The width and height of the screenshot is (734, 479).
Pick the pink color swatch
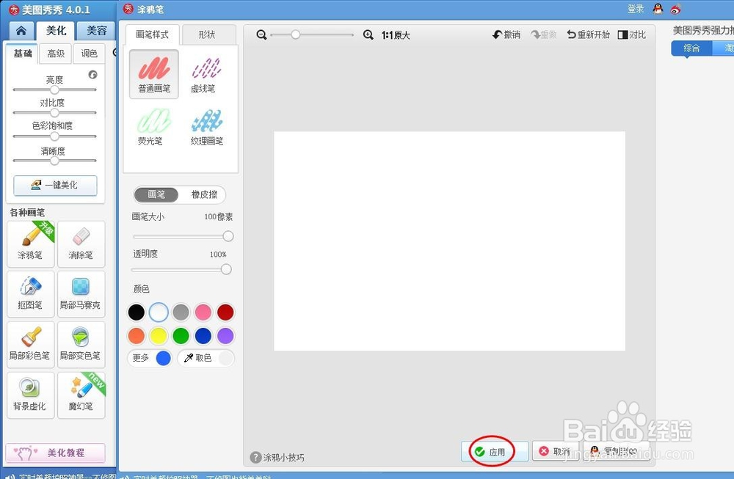click(203, 312)
